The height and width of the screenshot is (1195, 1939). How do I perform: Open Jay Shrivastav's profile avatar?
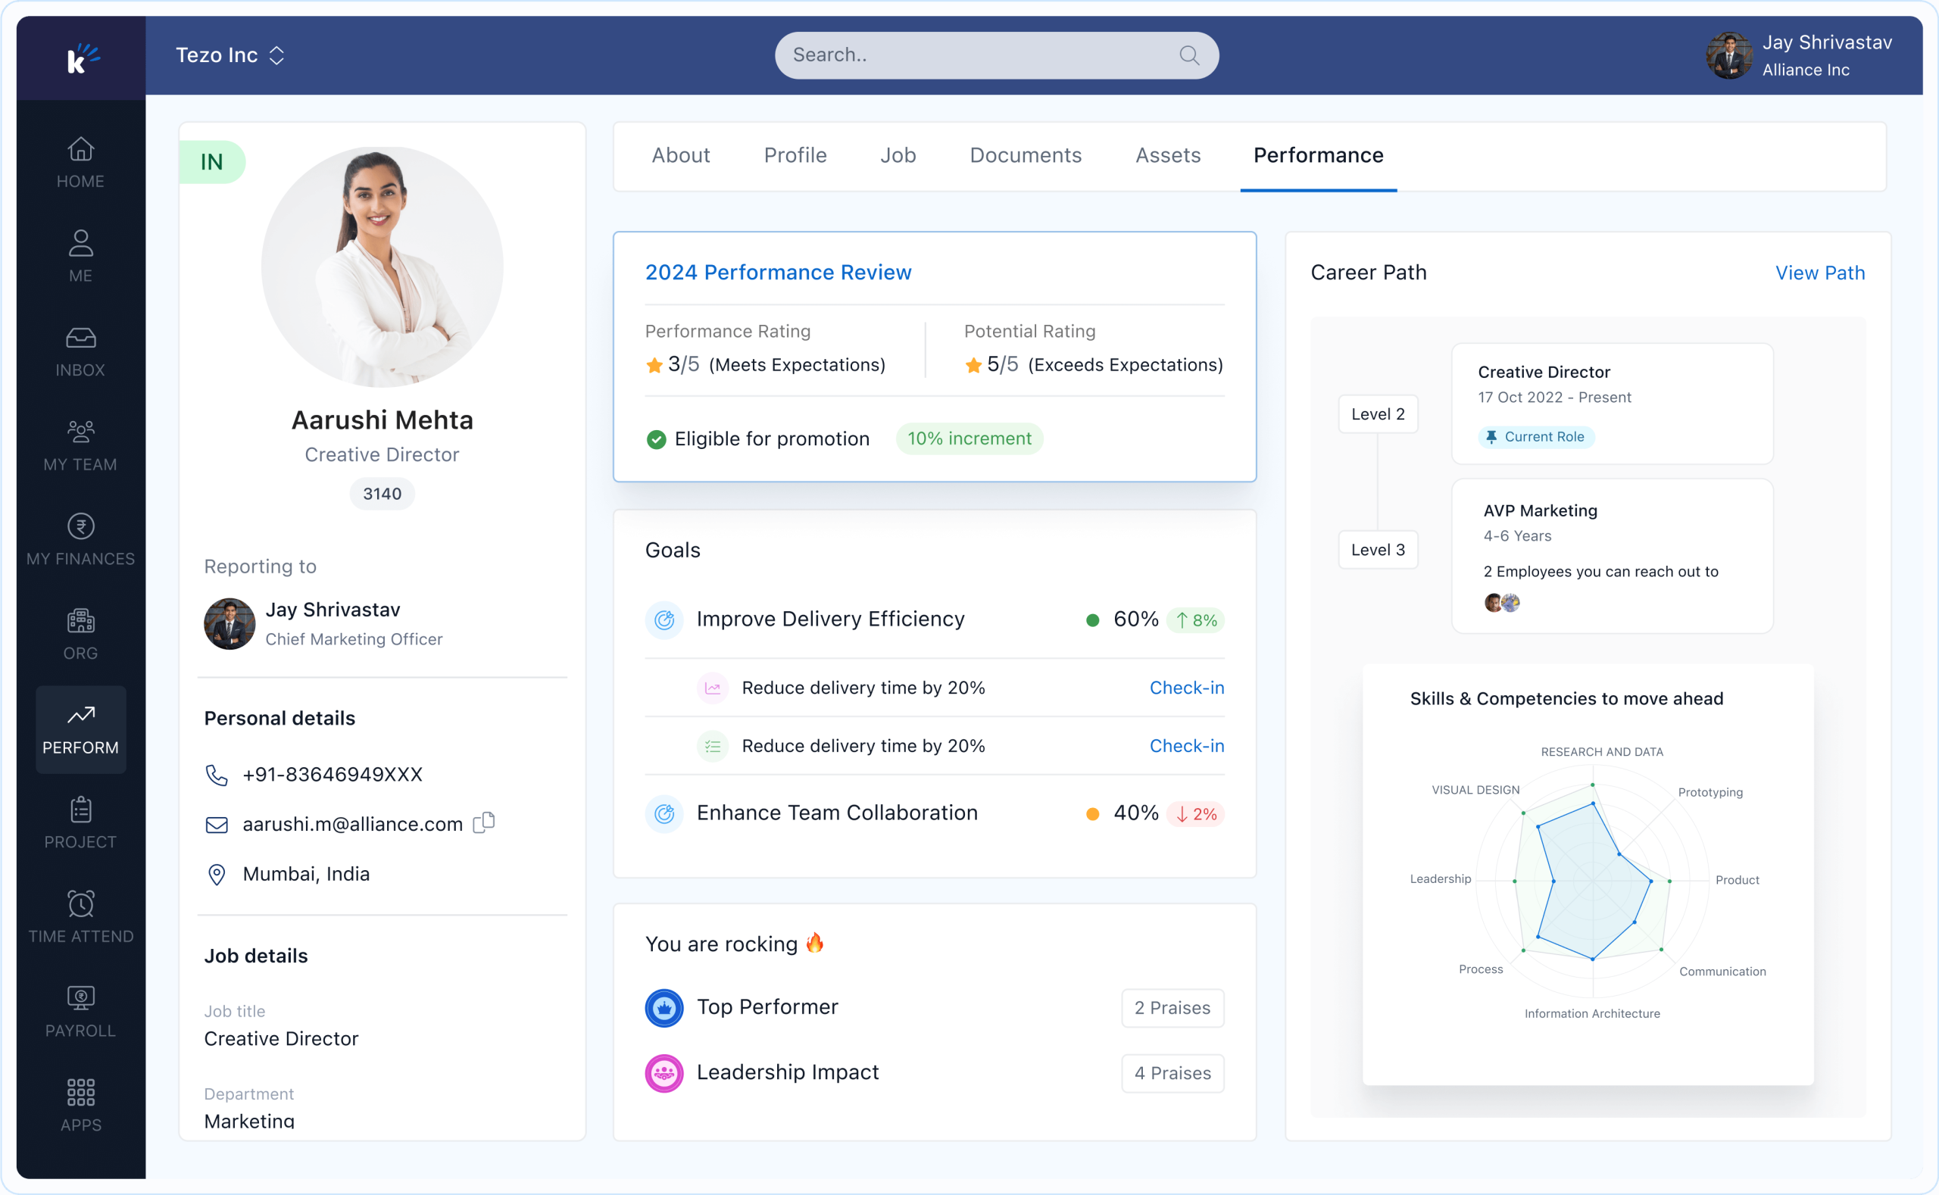[x=1728, y=55]
